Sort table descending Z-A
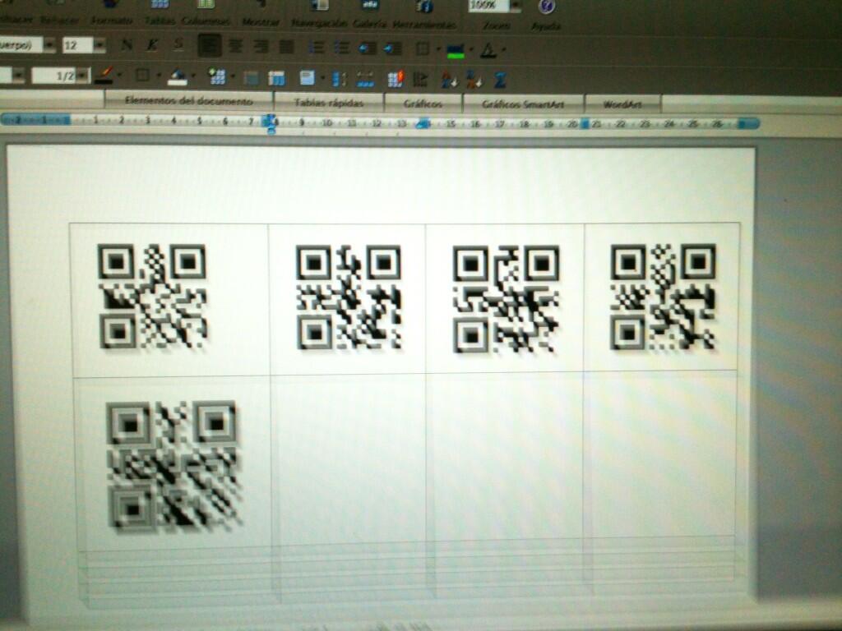The image size is (842, 631). (x=473, y=81)
